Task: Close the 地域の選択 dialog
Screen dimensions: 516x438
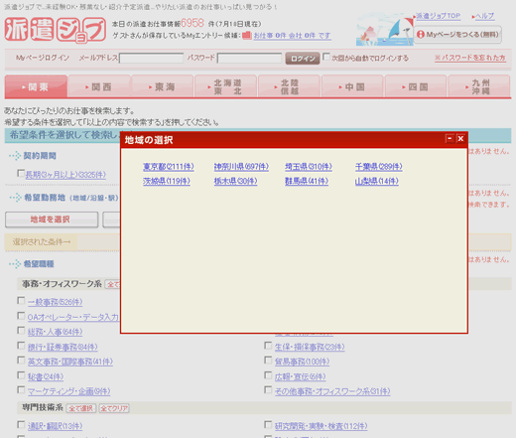Action: pos(460,138)
